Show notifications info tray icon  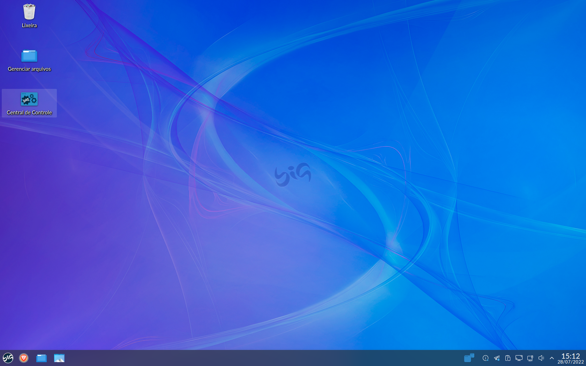coord(486,358)
